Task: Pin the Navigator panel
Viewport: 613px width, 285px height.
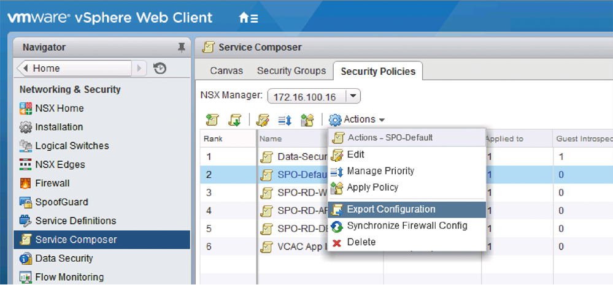Action: [x=181, y=48]
